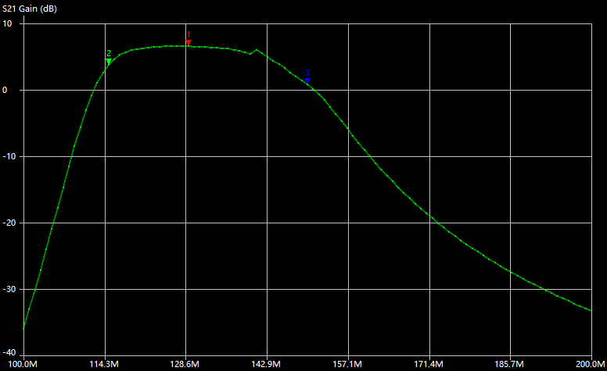The height and width of the screenshot is (371, 607).
Task: Click the 100.0M start frequency label
Action: tap(23, 364)
